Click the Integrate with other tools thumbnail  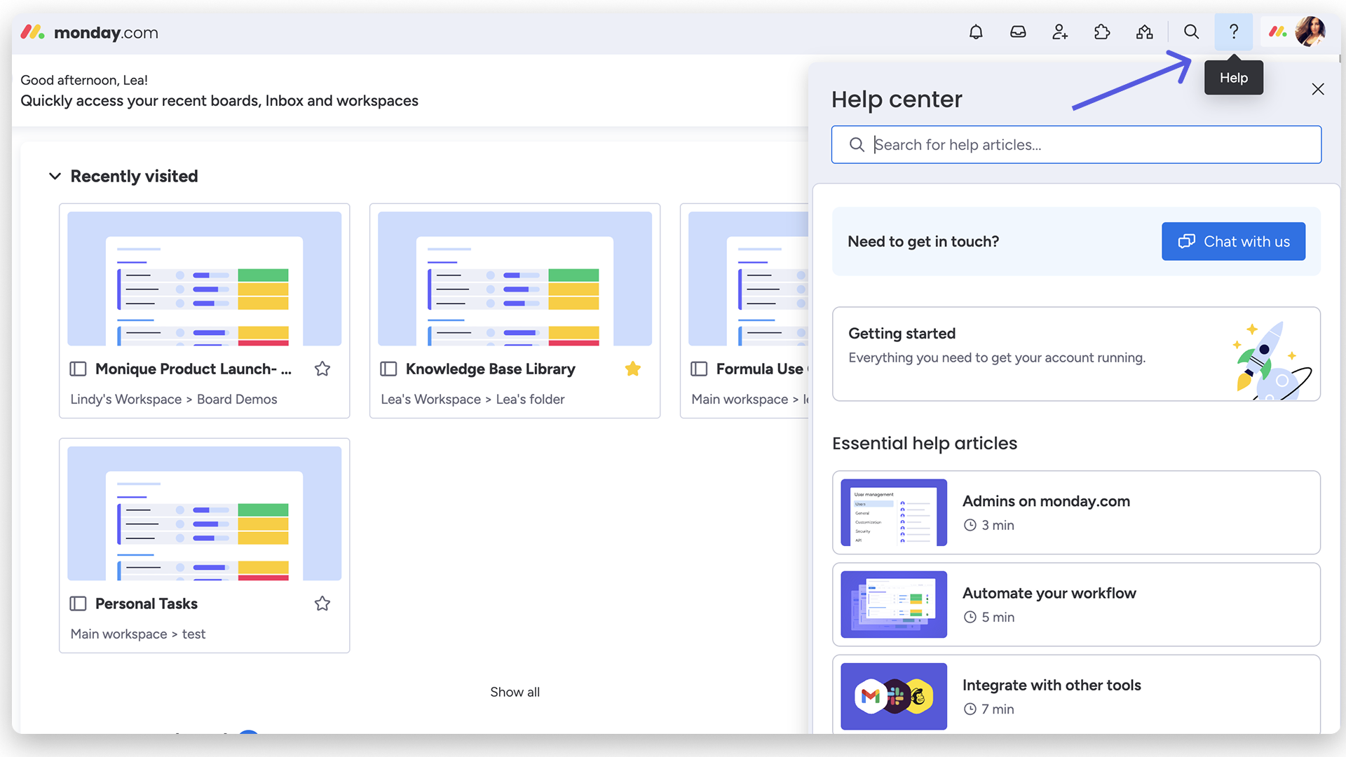[894, 696]
